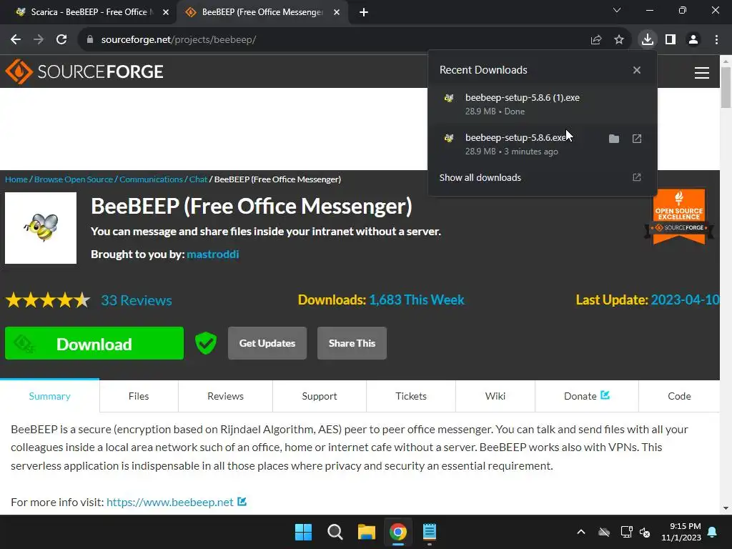Open the Reviews tab

pyautogui.click(x=225, y=396)
